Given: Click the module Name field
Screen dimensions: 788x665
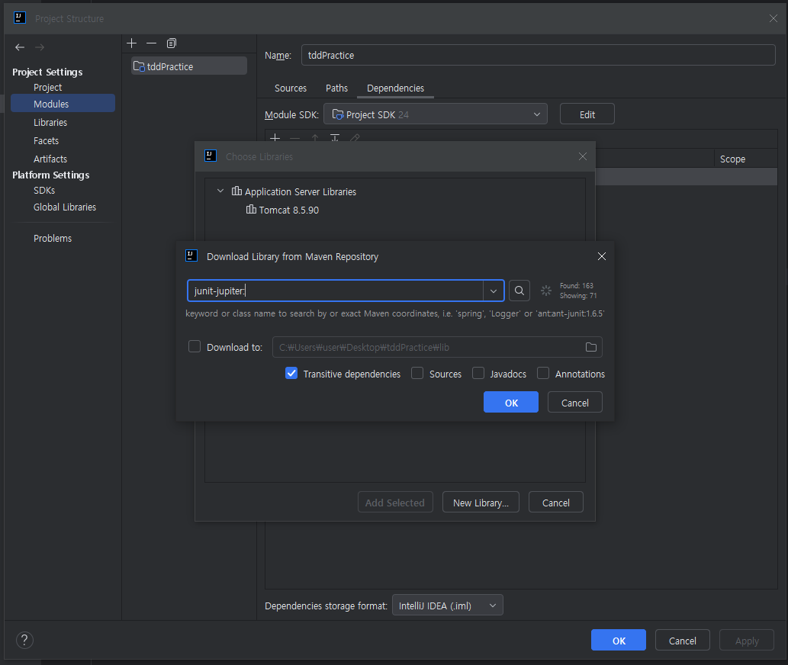Looking at the screenshot, I should 539,55.
